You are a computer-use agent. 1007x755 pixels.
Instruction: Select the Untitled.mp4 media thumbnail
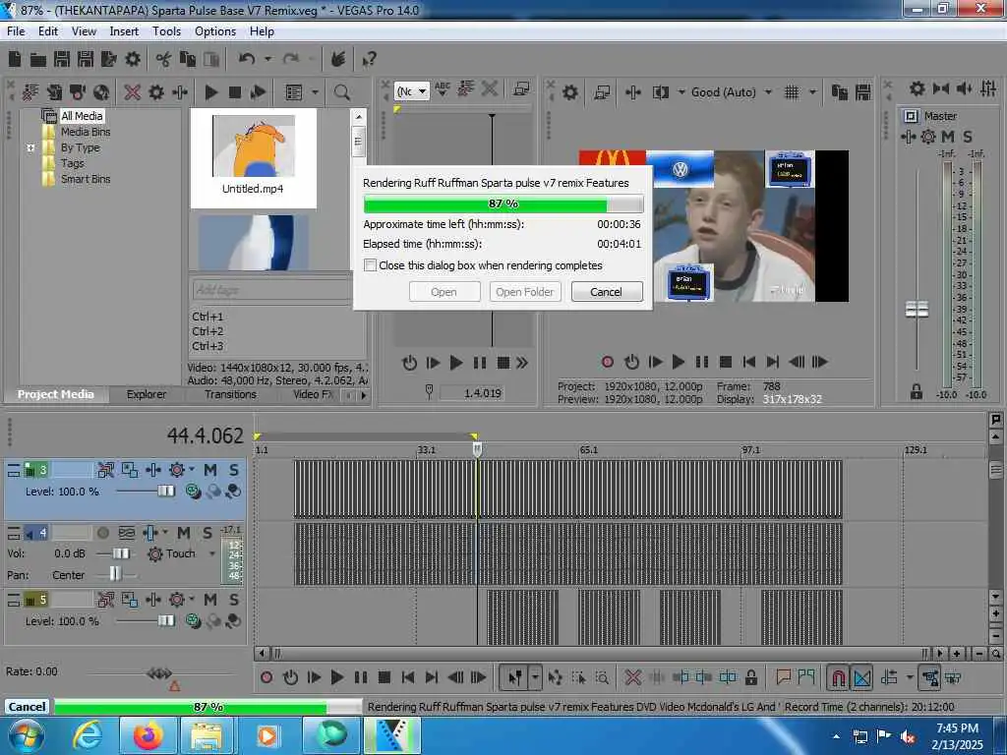coord(253,157)
